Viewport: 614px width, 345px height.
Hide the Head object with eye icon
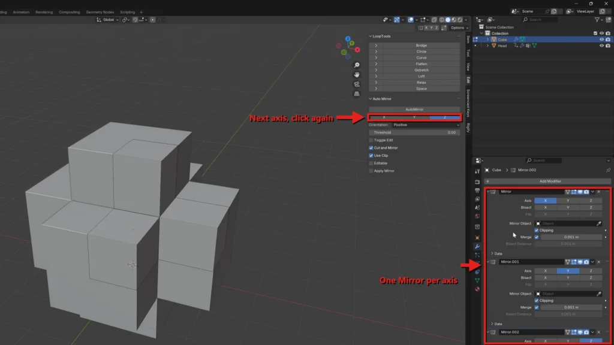(x=601, y=46)
